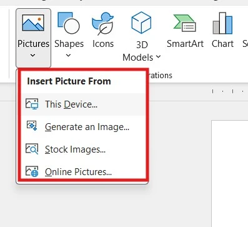Viewport: 248px width, 227px height.
Task: Click the Stock Images magnifier icon
Action: tap(32, 149)
